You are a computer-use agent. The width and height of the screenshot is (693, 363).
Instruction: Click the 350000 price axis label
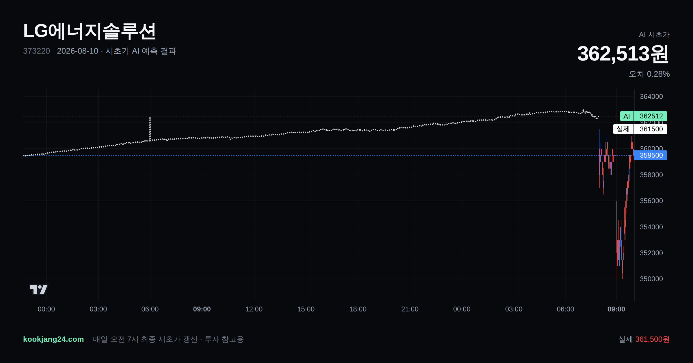[651, 279]
